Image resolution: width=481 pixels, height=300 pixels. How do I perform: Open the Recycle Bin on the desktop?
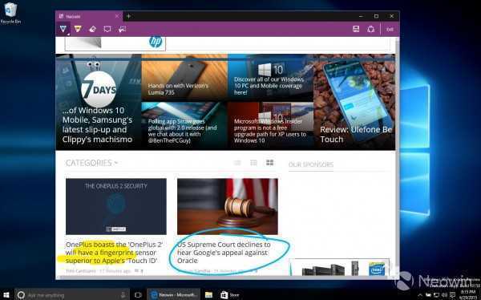10,13
